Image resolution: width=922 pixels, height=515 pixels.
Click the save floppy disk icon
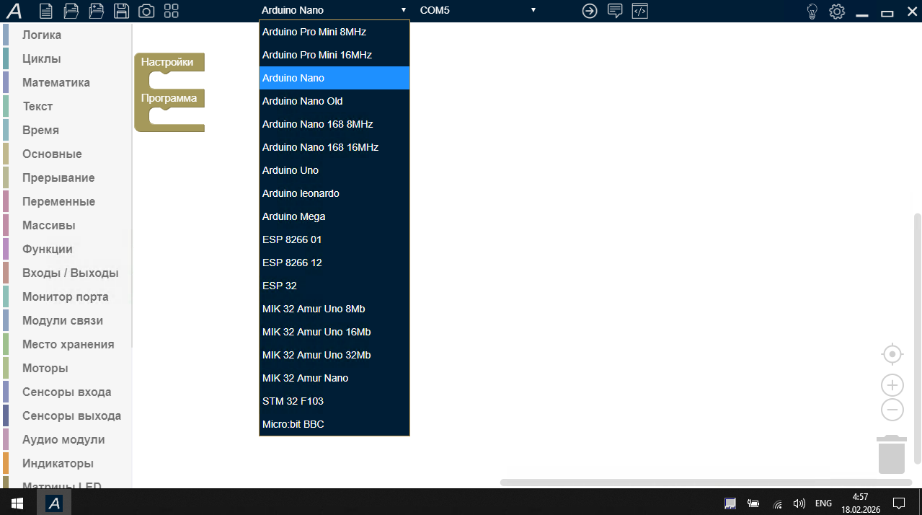tap(122, 11)
